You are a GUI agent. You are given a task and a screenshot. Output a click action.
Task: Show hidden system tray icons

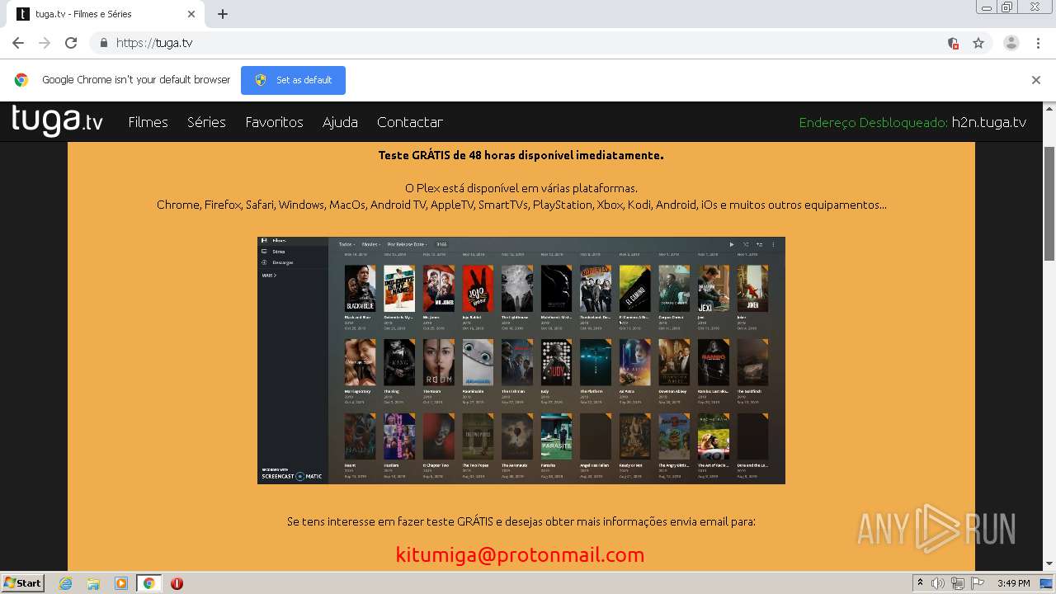(920, 583)
